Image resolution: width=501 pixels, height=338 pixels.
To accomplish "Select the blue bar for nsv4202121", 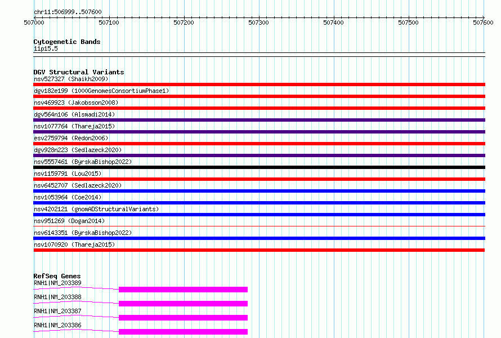I will [x=259, y=215].
